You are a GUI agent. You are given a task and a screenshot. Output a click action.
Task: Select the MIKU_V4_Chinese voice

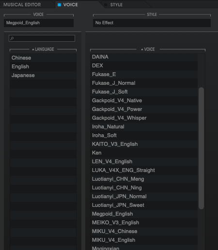144,231
